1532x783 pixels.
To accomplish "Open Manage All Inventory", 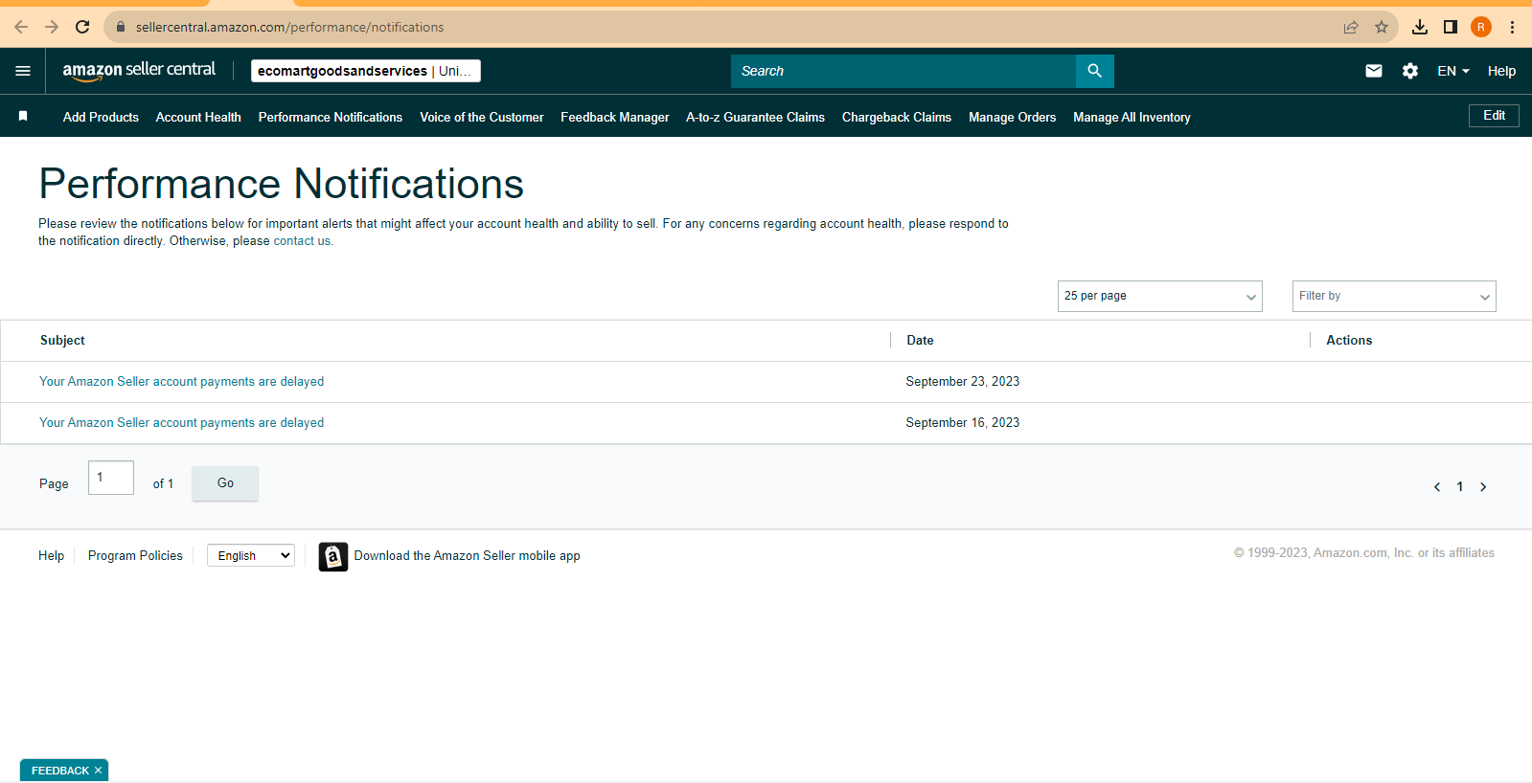I will [x=1132, y=117].
